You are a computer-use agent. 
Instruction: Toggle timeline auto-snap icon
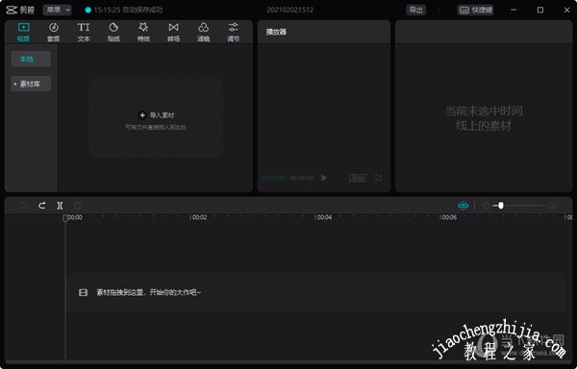pos(464,206)
